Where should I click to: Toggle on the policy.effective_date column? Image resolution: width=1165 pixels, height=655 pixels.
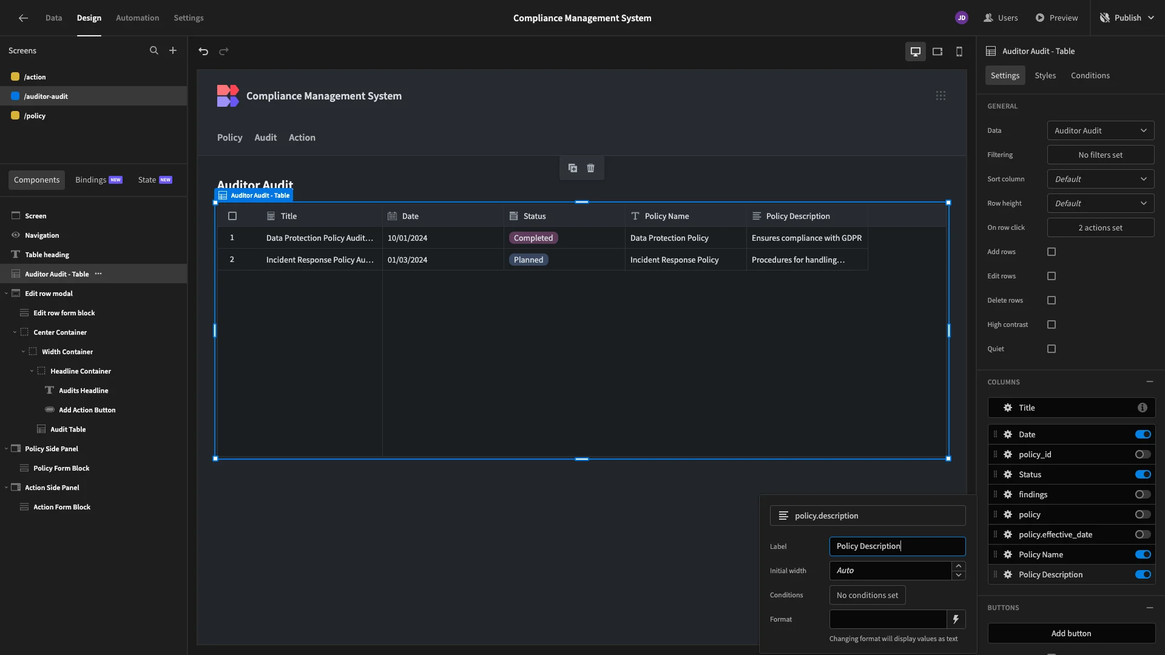pyautogui.click(x=1143, y=534)
